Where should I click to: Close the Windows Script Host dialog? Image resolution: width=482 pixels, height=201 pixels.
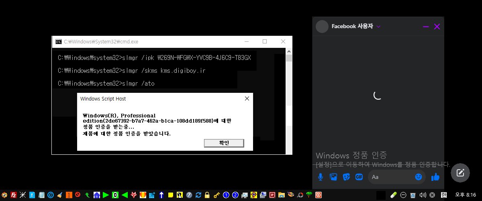pos(247,98)
